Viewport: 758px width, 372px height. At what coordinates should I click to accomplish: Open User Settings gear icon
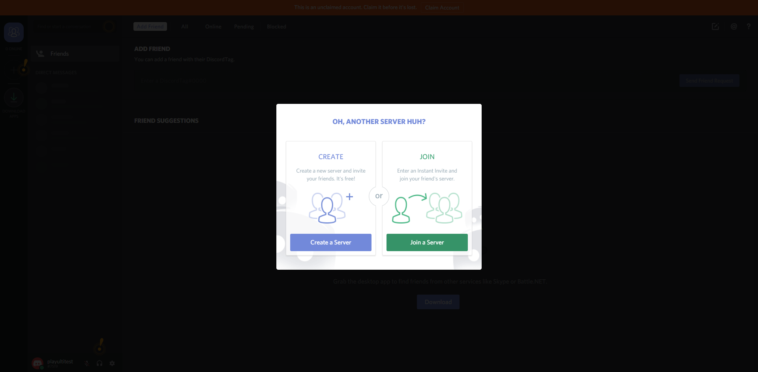click(112, 363)
